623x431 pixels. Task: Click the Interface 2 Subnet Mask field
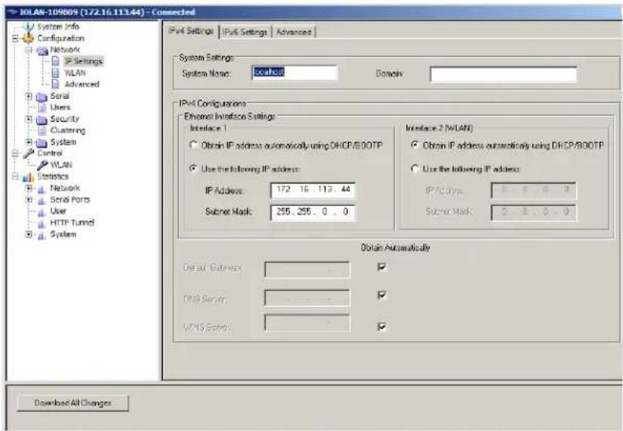(x=533, y=212)
